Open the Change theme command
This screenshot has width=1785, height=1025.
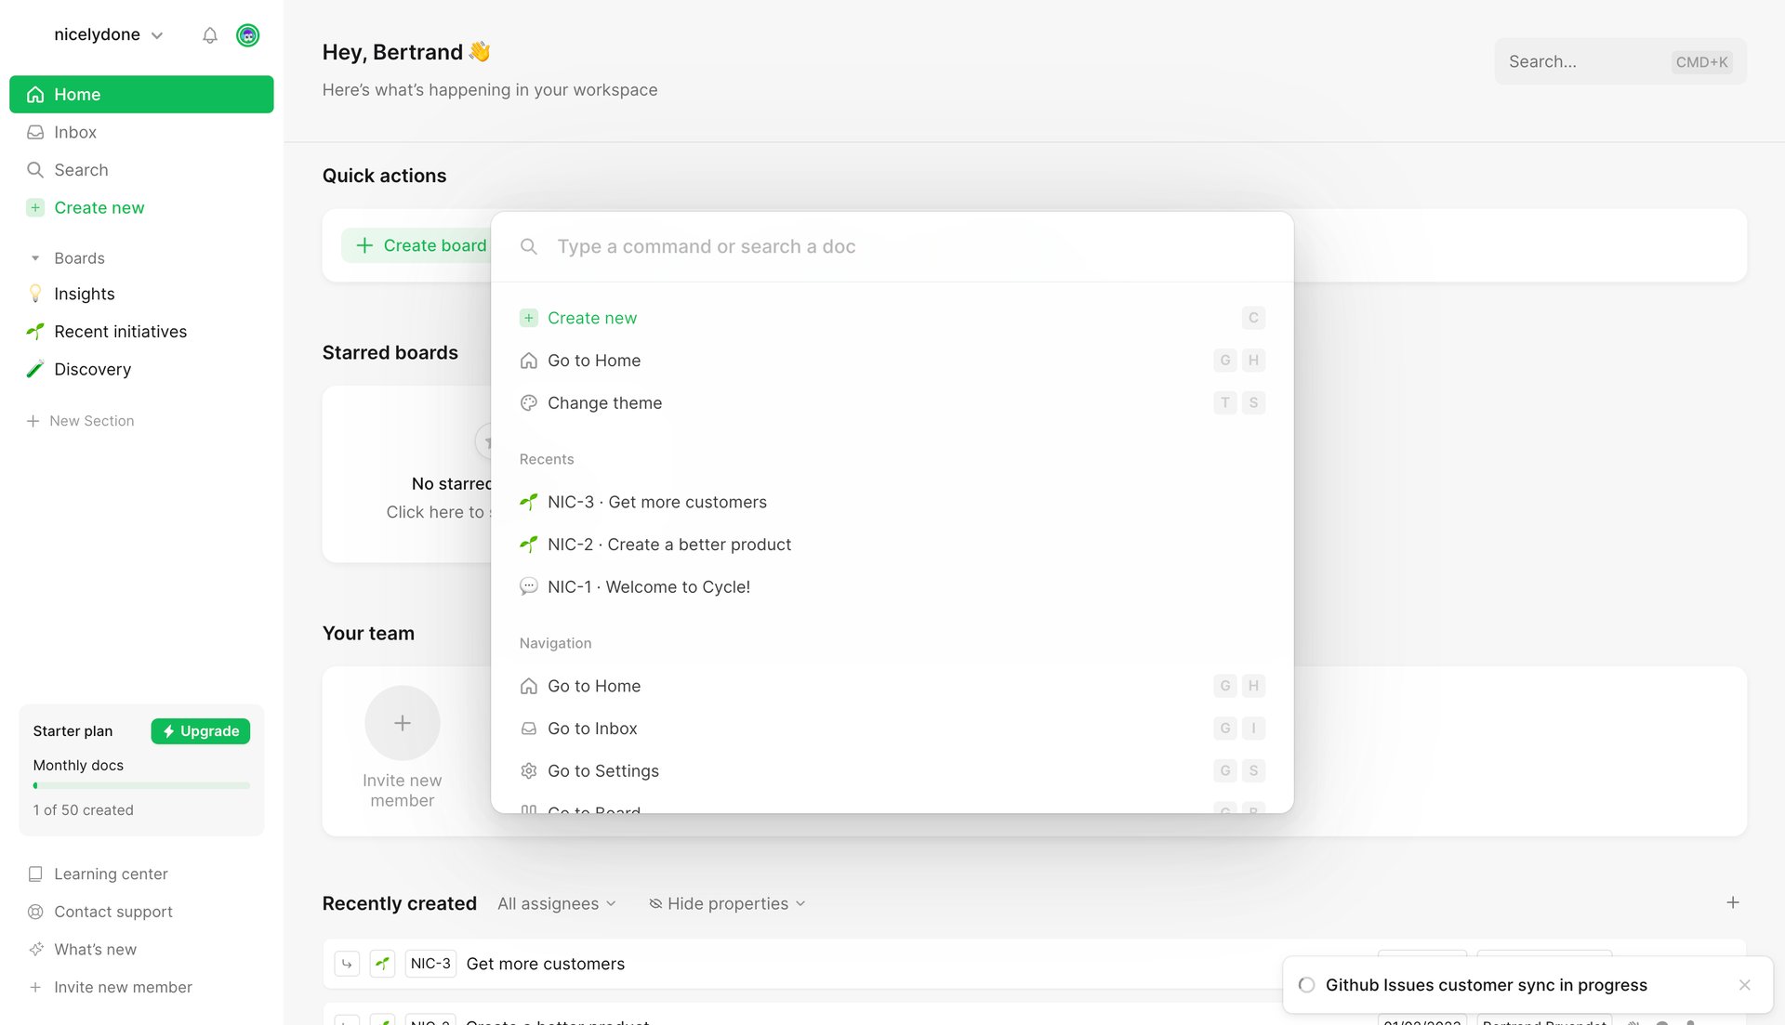(x=604, y=402)
